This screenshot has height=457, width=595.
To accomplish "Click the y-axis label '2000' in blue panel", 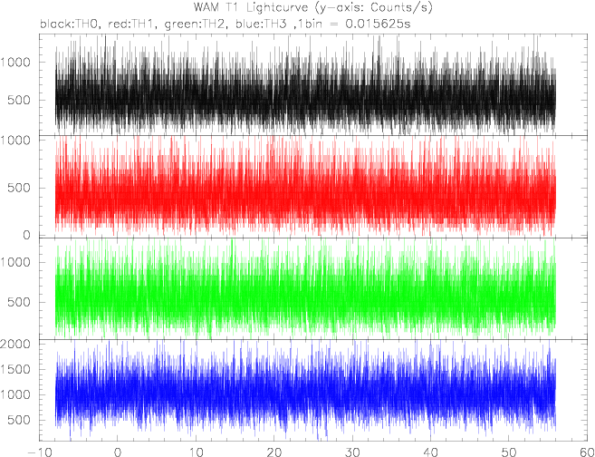I will click(x=16, y=345).
